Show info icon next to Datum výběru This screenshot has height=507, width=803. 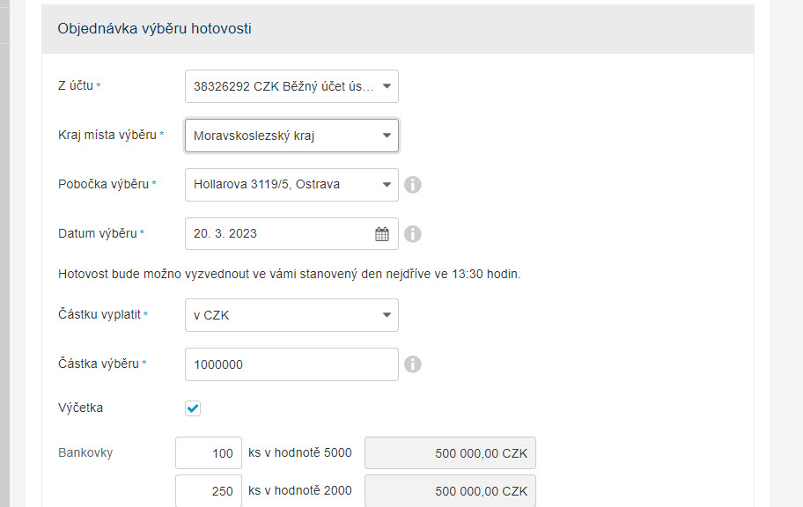pyautogui.click(x=413, y=234)
